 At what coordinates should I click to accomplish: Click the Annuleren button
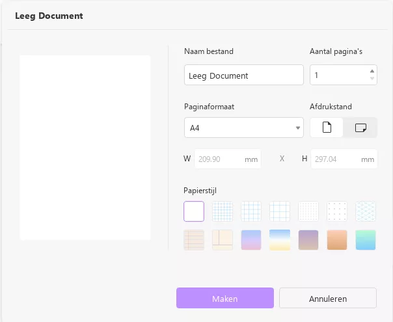pos(328,298)
